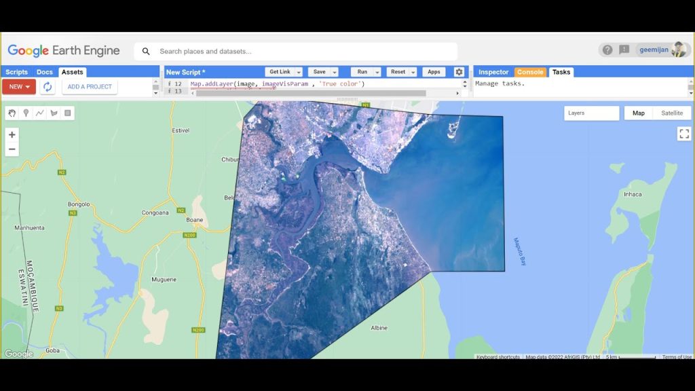Select the pan hand tool on the map
The width and height of the screenshot is (695, 391).
(12, 113)
